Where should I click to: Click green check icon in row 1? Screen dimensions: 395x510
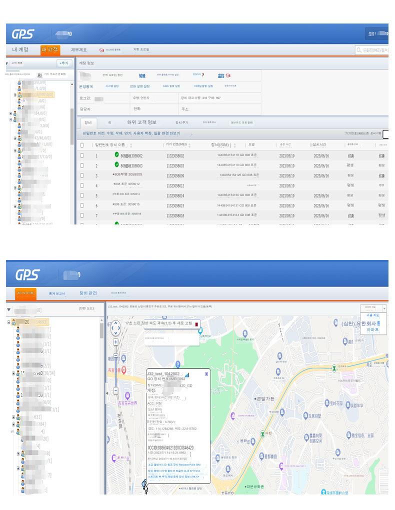[x=117, y=155]
